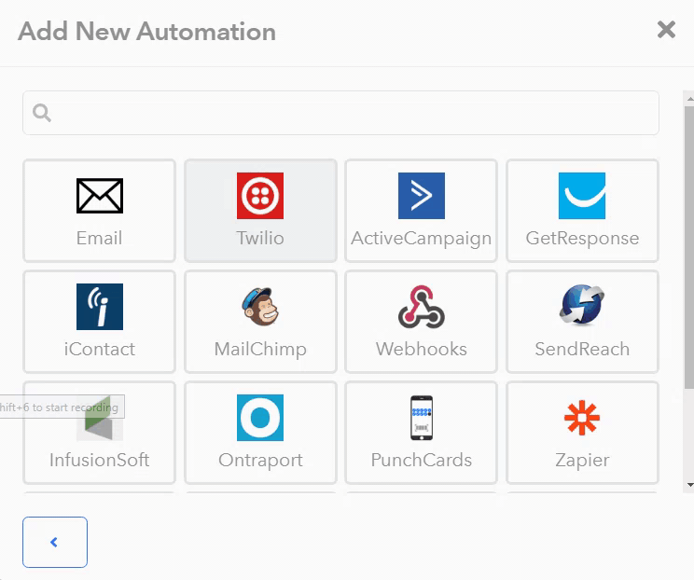This screenshot has height=580, width=694.
Task: Click the SendReach label text
Action: coord(582,349)
